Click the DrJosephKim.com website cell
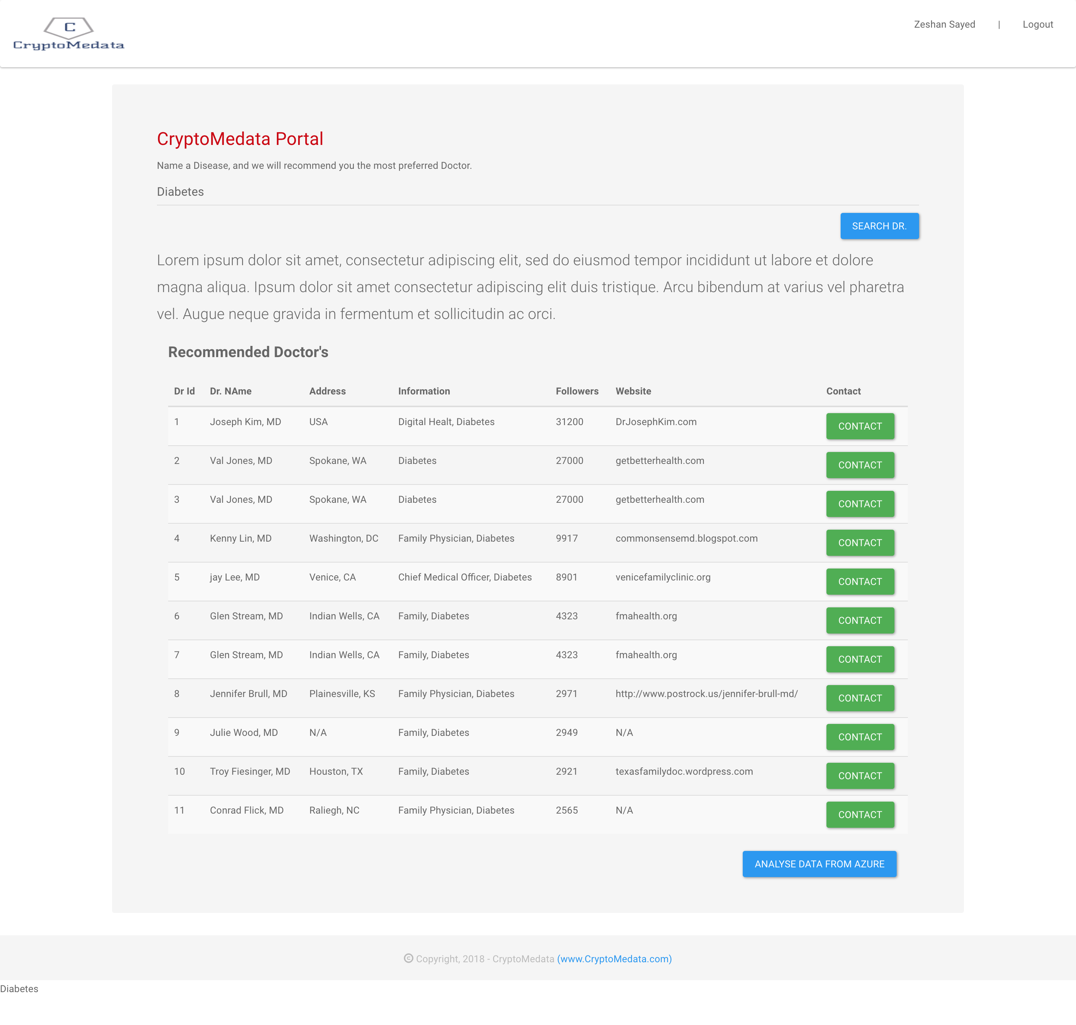Image resolution: width=1076 pixels, height=1025 pixels. (x=656, y=422)
